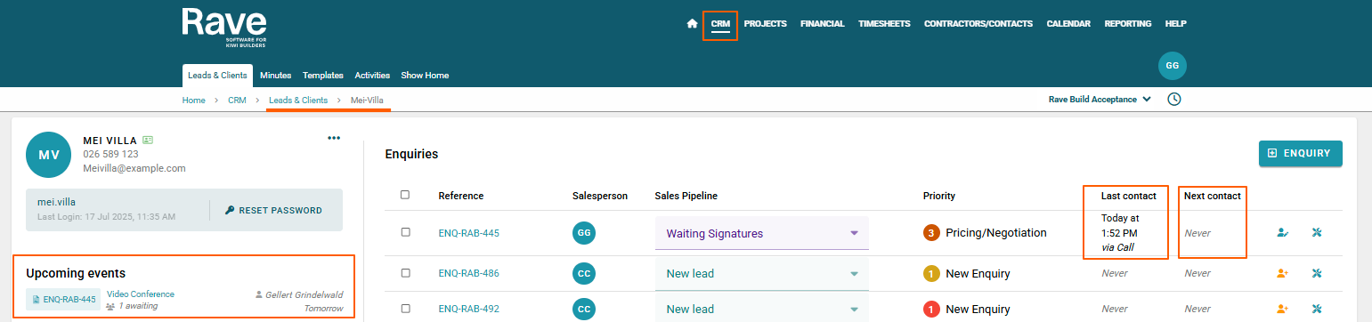
Task: Select the Leads & Clients tab
Action: pyautogui.click(x=217, y=76)
